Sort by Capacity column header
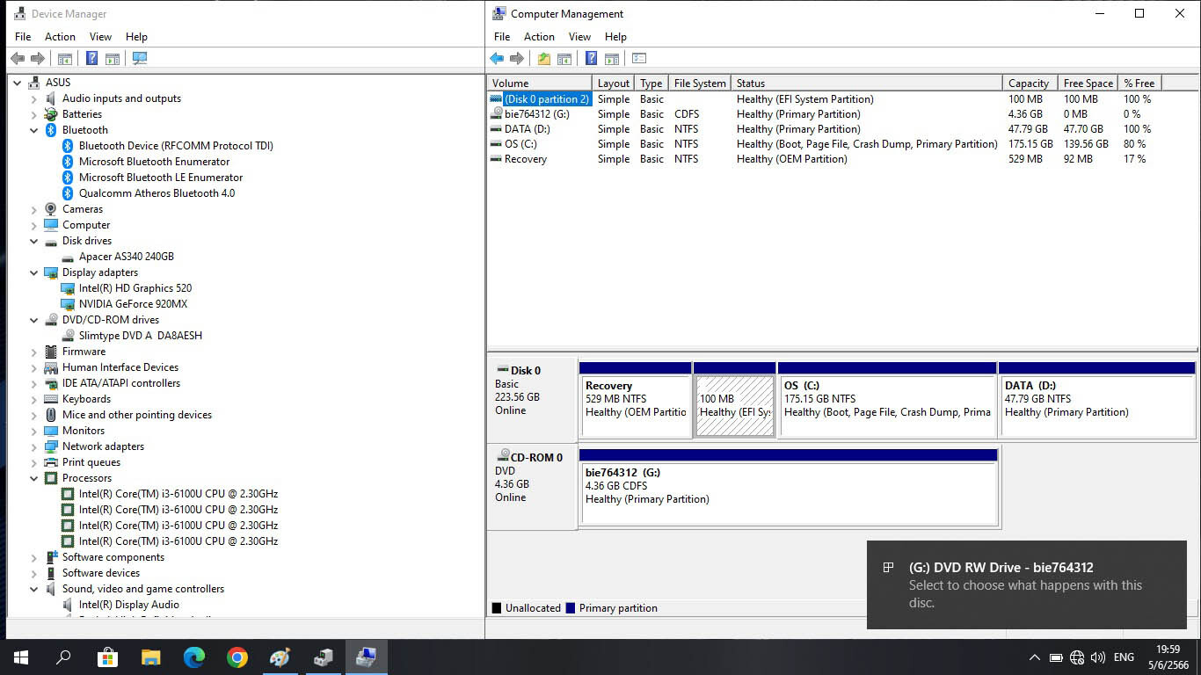1201x675 pixels. (1030, 83)
